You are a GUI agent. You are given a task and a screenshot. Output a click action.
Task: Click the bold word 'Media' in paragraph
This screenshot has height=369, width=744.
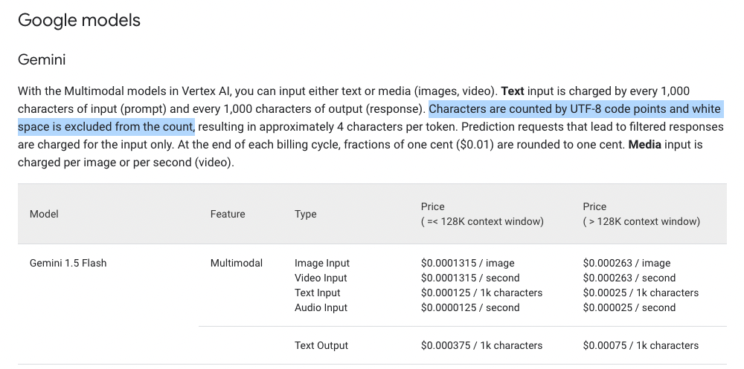click(x=644, y=145)
